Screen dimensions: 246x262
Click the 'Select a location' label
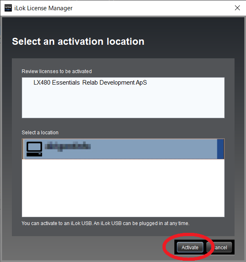tap(40, 133)
